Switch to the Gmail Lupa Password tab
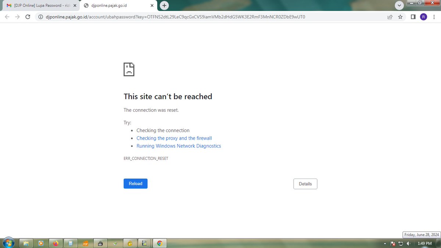This screenshot has height=248, width=441. pos(40,6)
